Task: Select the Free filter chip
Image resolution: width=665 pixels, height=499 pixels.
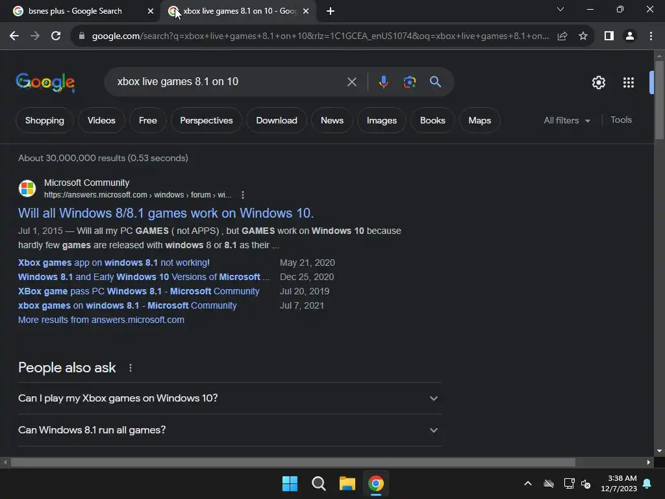Action: (148, 120)
